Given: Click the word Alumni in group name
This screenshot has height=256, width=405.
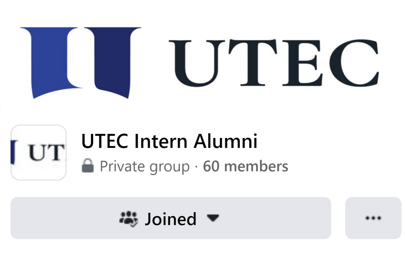Looking at the screenshot, I should pos(225,141).
